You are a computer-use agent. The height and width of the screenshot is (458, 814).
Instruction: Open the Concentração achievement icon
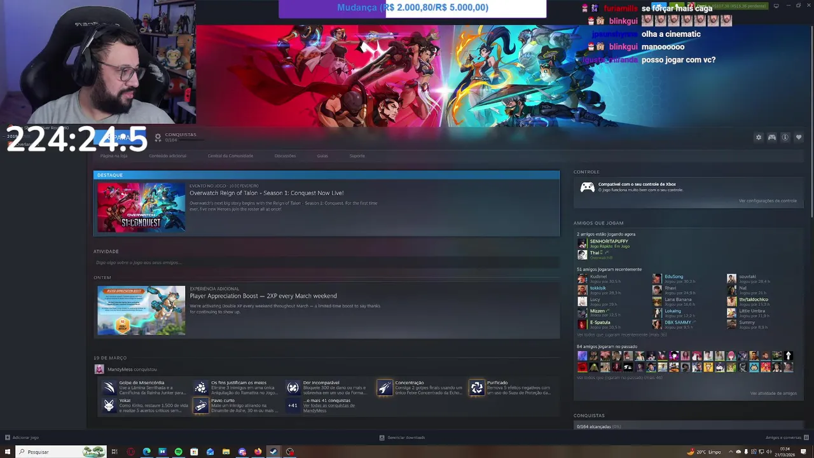(x=385, y=387)
